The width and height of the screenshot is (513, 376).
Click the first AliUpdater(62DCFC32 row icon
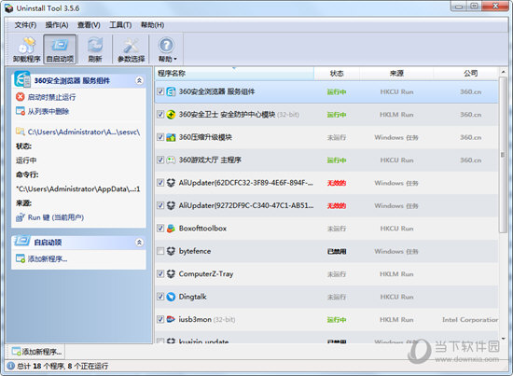(171, 183)
